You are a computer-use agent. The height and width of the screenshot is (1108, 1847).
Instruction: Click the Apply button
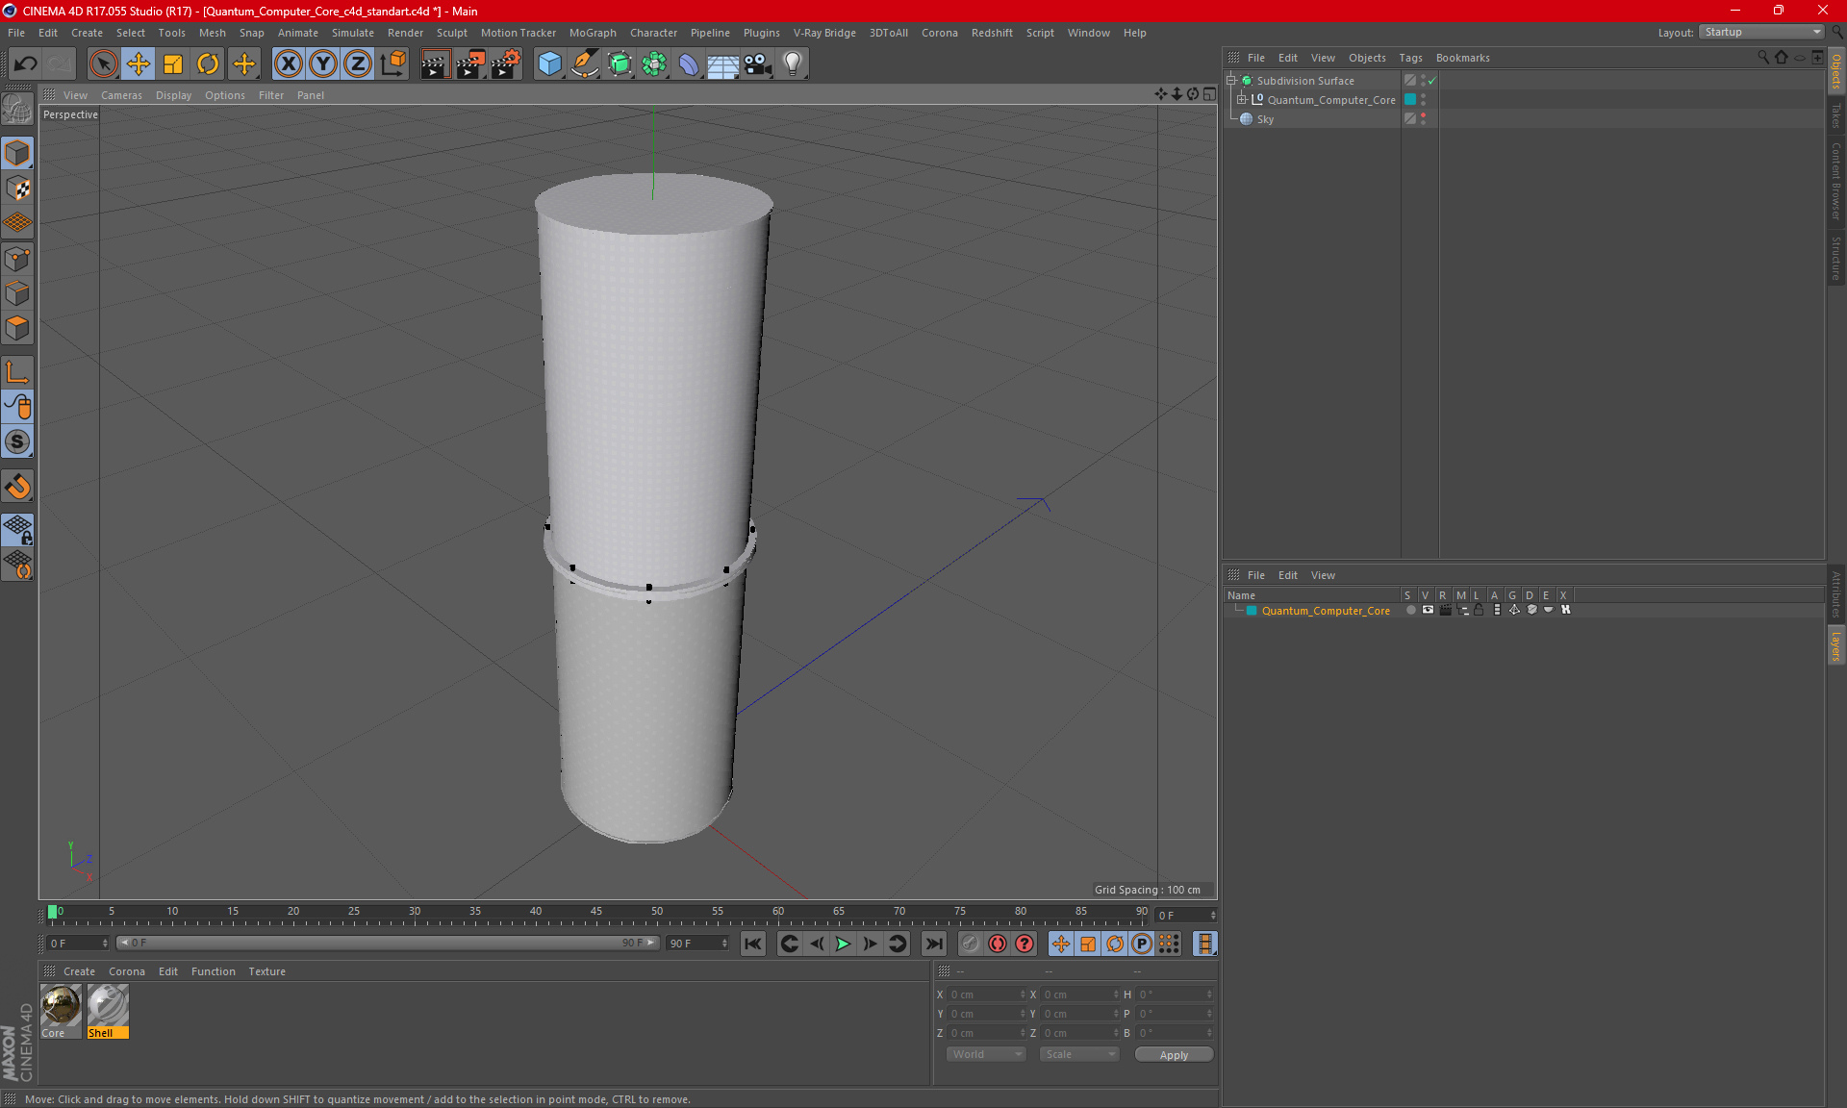[x=1174, y=1055]
